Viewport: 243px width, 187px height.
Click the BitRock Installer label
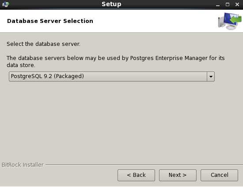click(23, 165)
